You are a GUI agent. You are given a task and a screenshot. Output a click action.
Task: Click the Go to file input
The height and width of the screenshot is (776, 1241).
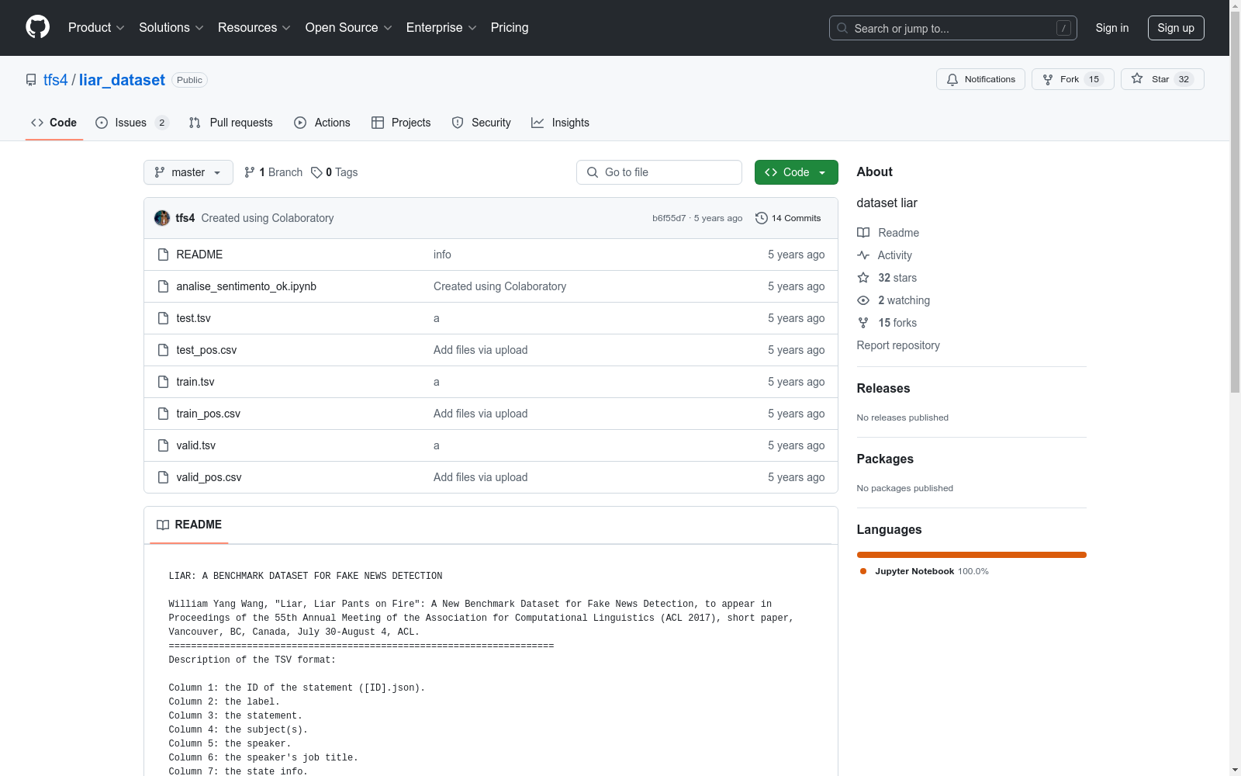(659, 172)
